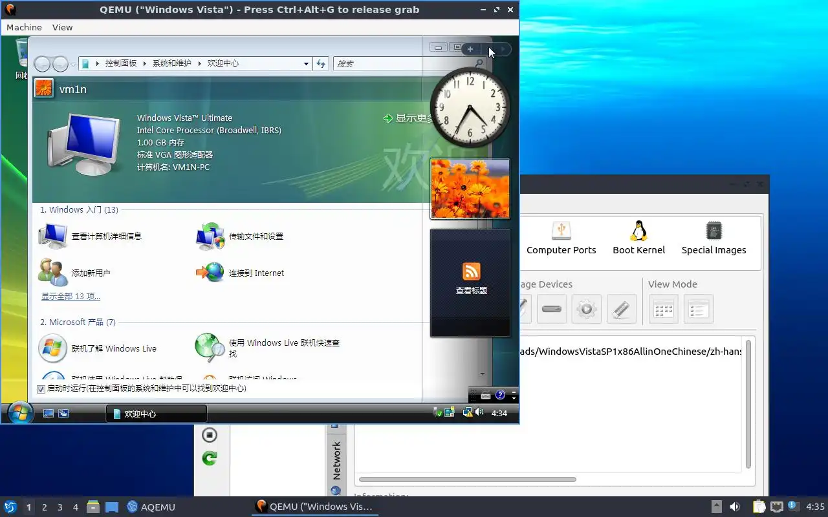Click the host volume tray icon
This screenshot has height=517, width=828.
click(735, 507)
